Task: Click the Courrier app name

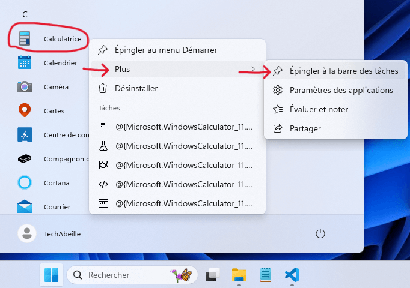Action: tap(57, 207)
